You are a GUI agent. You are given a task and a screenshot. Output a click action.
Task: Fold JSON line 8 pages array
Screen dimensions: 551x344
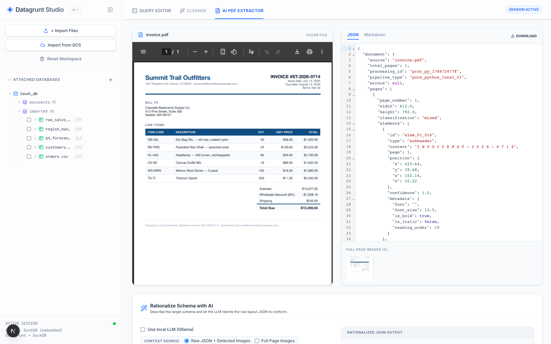pos(353,89)
